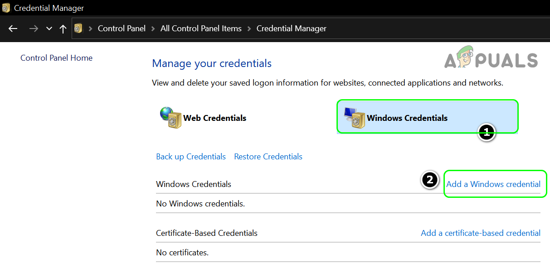The width and height of the screenshot is (550, 268).
Task: Open Control Panel Home
Action: [x=56, y=58]
